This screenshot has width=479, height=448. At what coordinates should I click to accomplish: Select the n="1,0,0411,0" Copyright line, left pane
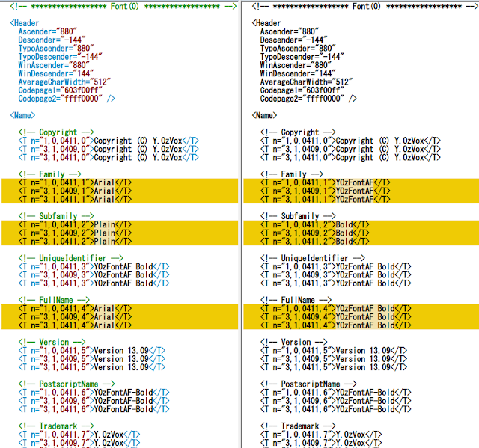[x=109, y=141]
